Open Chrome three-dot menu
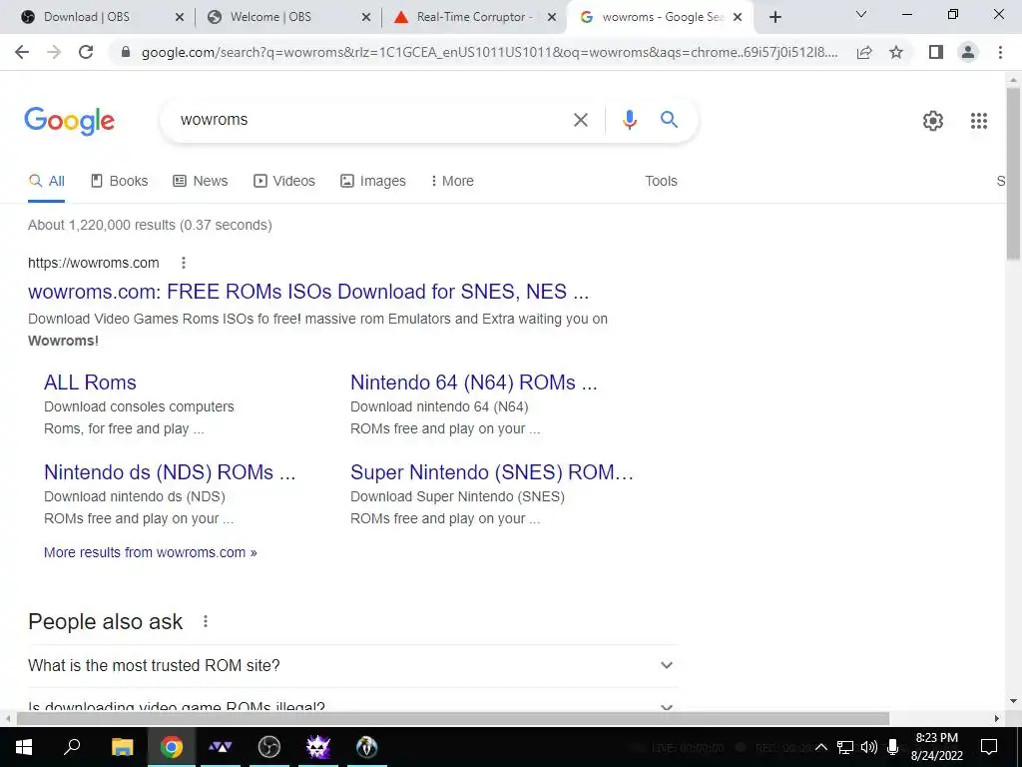1022x767 pixels. [1000, 52]
